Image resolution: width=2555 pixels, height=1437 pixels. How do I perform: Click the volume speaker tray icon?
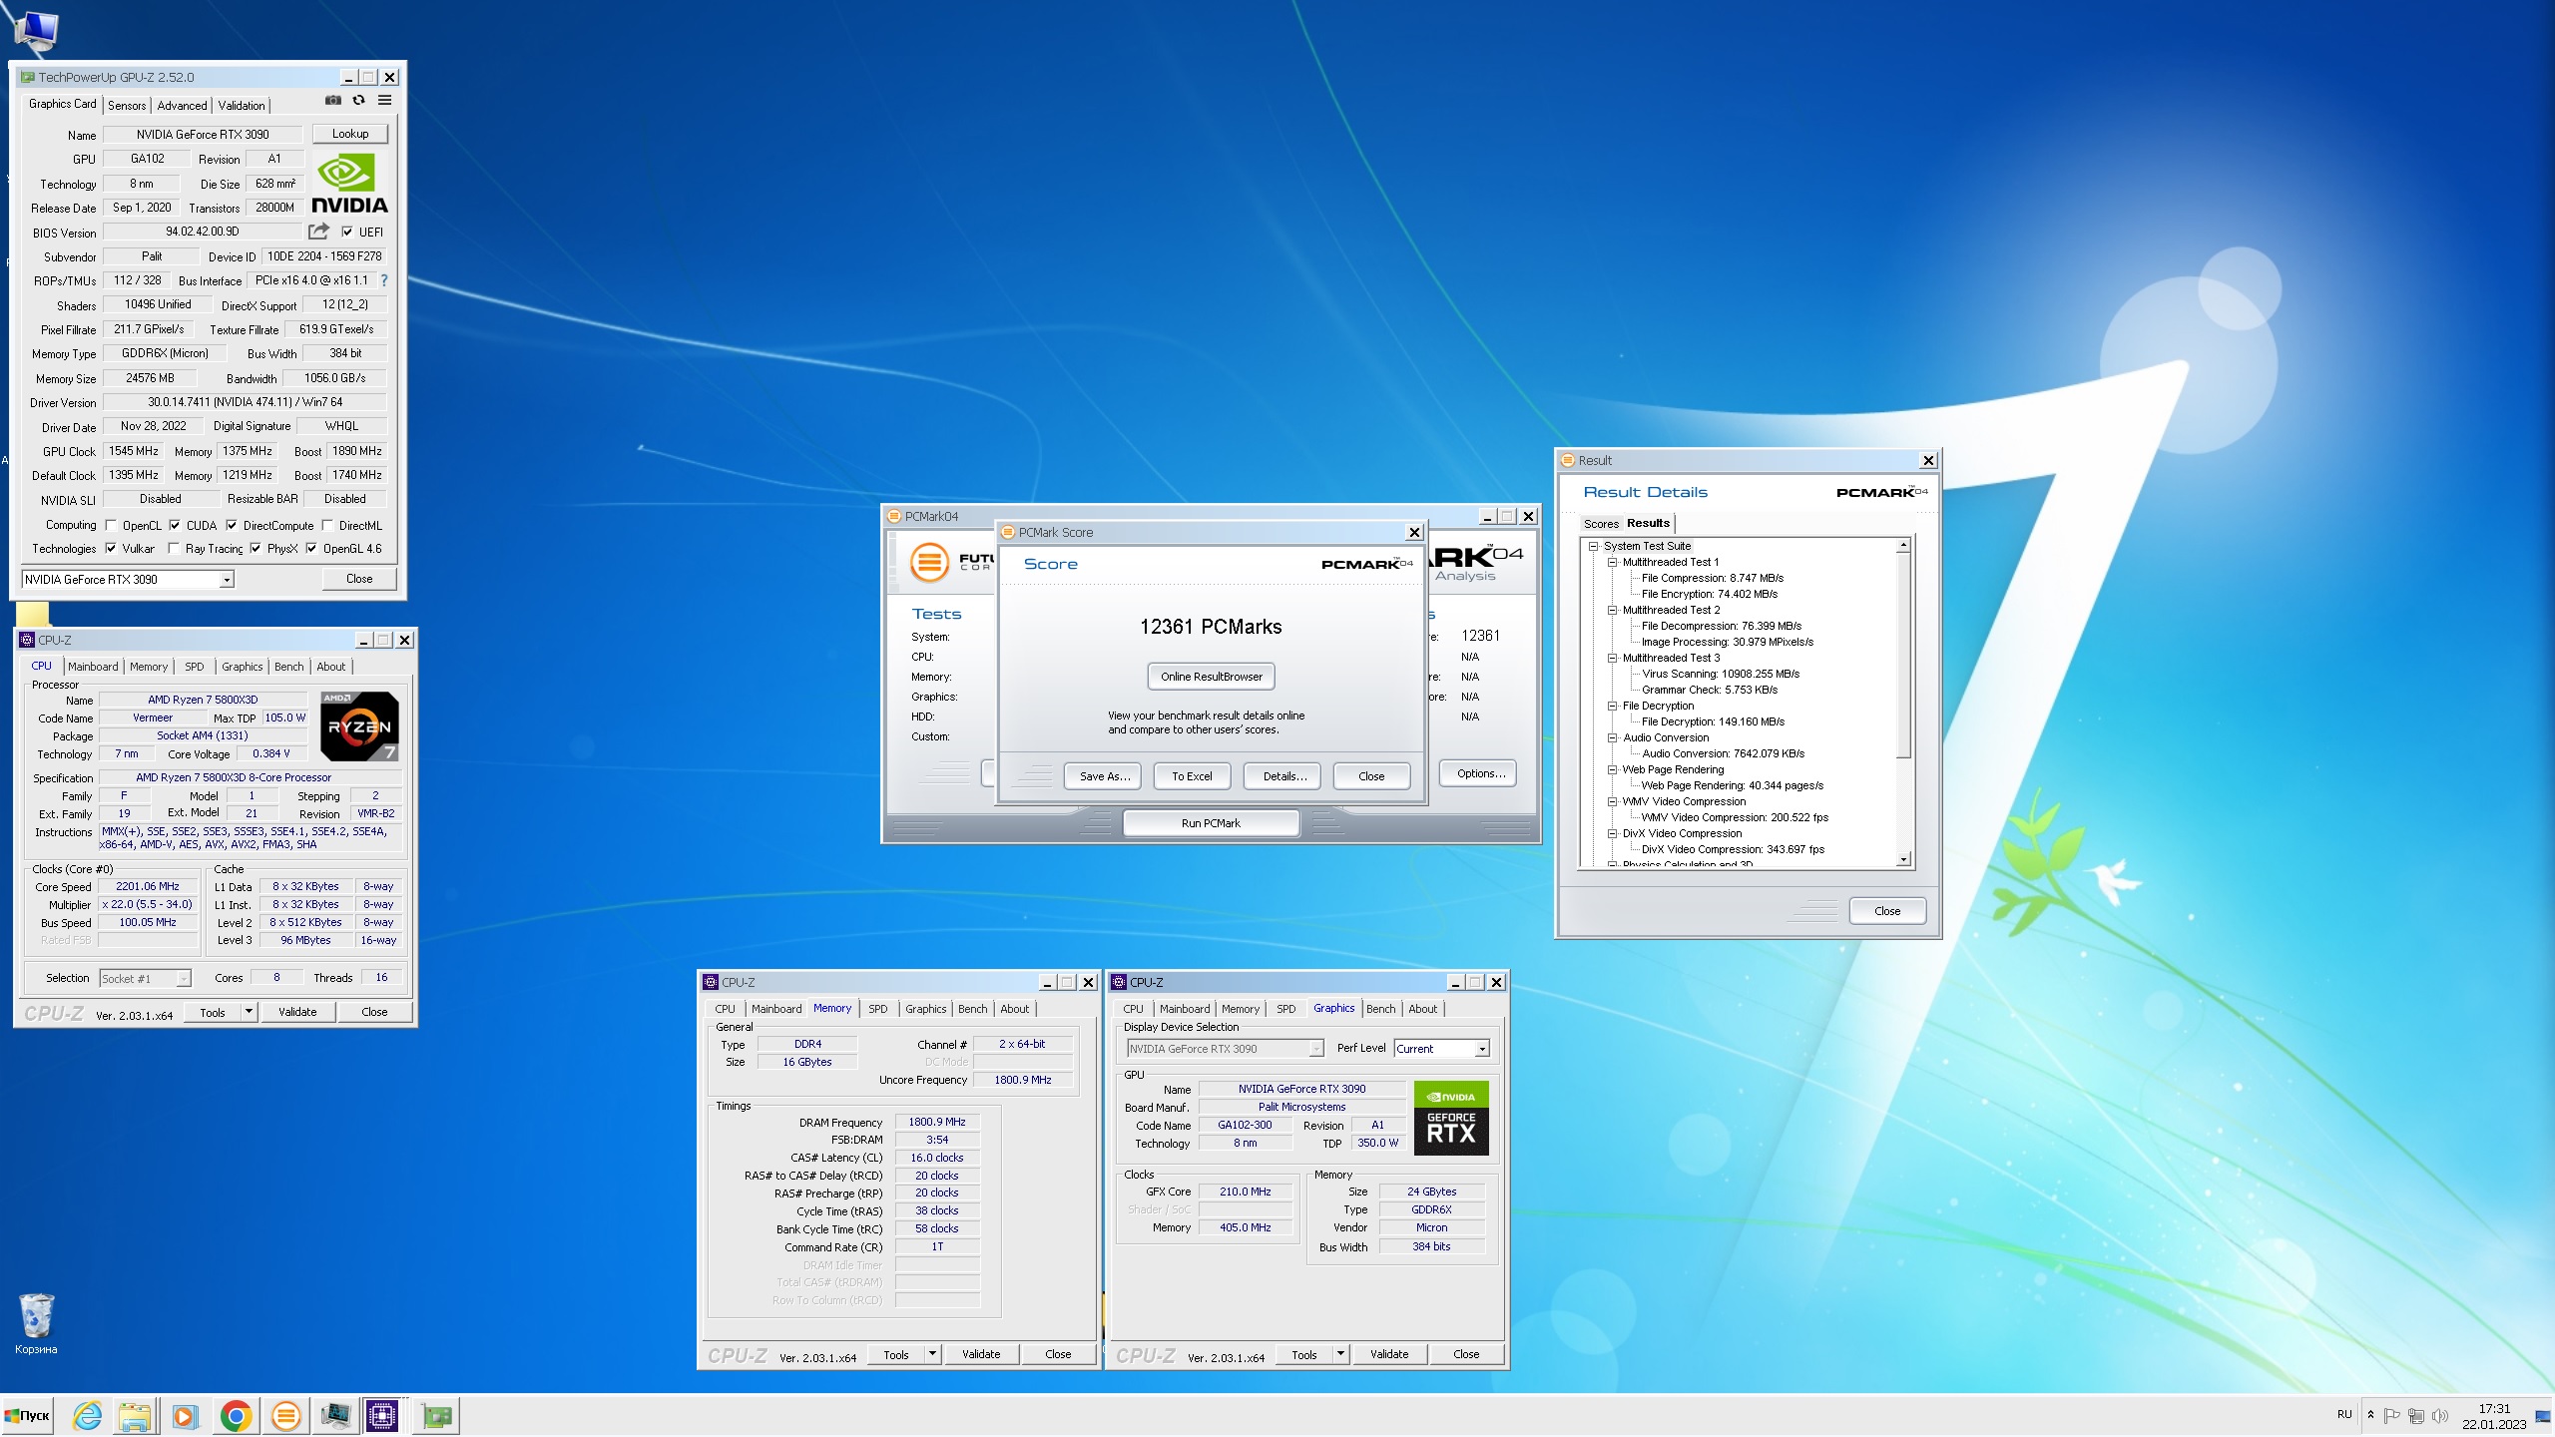point(2439,1415)
